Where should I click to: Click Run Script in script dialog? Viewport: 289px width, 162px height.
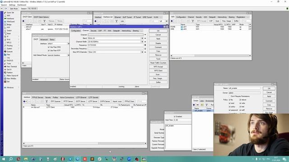(x=269, y=112)
